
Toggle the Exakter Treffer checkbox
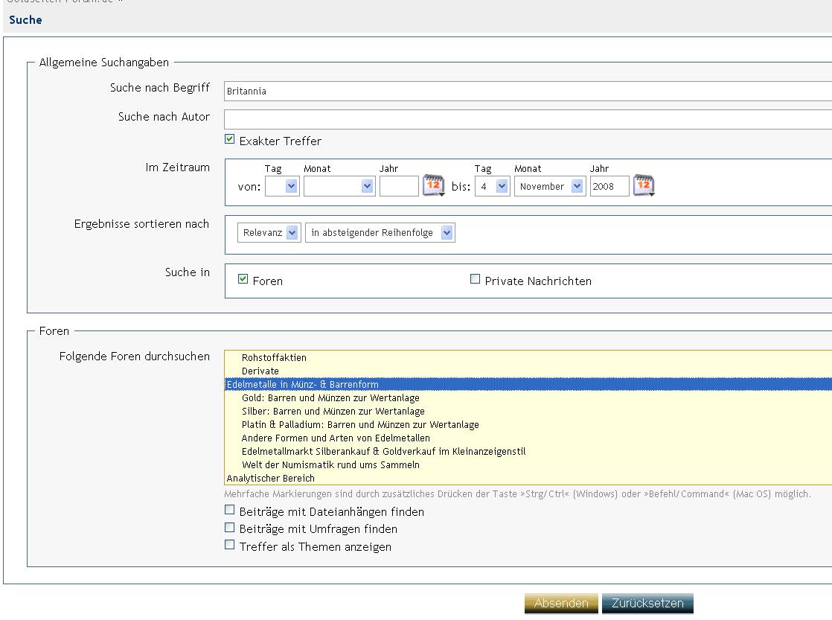230,139
